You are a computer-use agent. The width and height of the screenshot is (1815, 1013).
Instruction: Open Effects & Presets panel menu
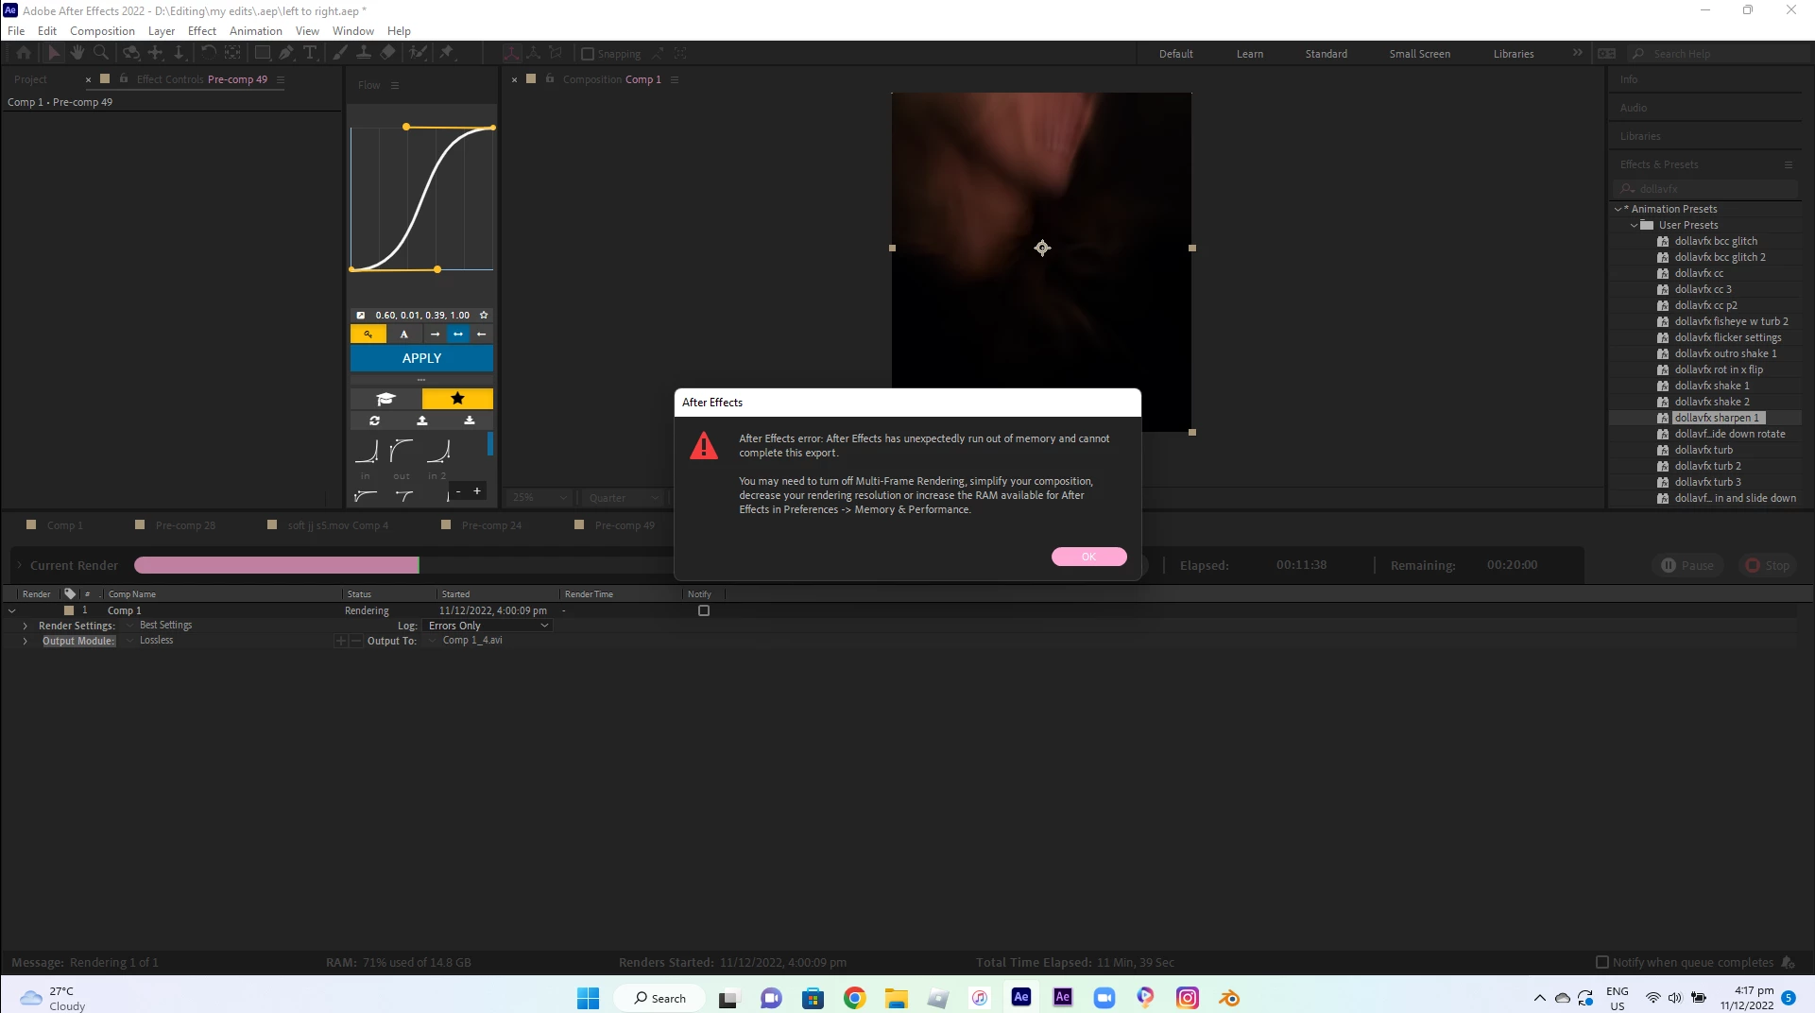point(1789,164)
